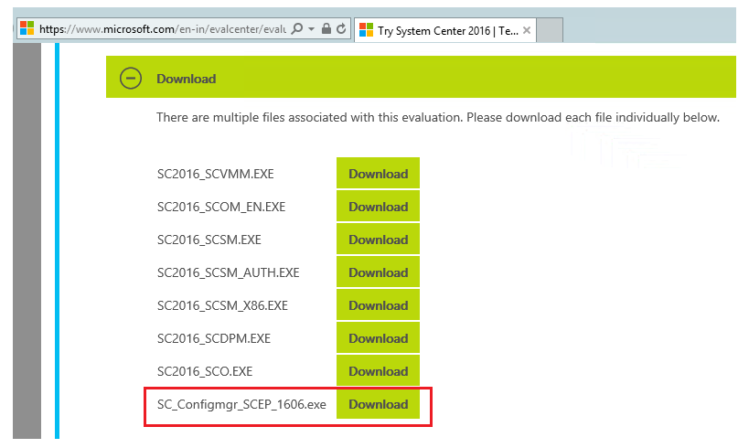Click the Microsoft favicon on the browser tab
Screen dimensions: 749x448
pyautogui.click(x=367, y=30)
